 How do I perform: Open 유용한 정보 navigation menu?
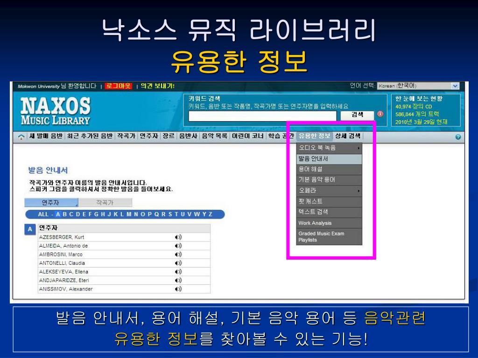pyautogui.click(x=314, y=136)
